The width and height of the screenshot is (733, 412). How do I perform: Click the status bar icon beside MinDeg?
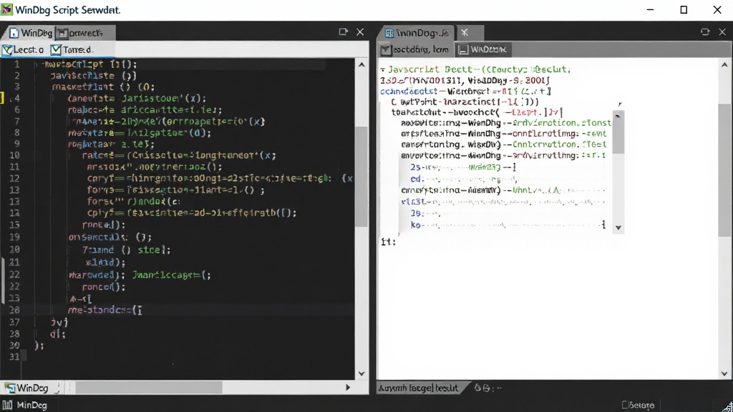point(7,405)
